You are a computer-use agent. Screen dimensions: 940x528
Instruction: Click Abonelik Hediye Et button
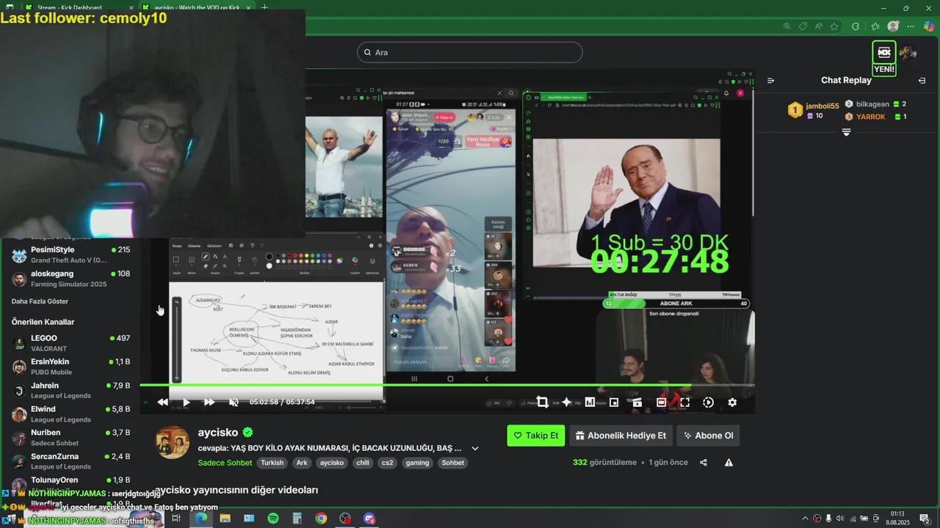pyautogui.click(x=621, y=436)
